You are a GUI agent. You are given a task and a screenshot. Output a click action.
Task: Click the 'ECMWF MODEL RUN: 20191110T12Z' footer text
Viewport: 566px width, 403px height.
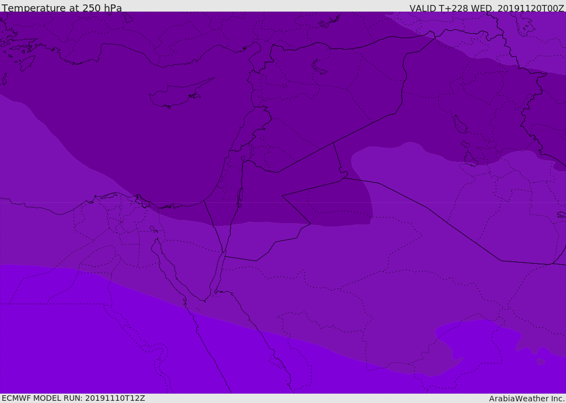point(74,398)
